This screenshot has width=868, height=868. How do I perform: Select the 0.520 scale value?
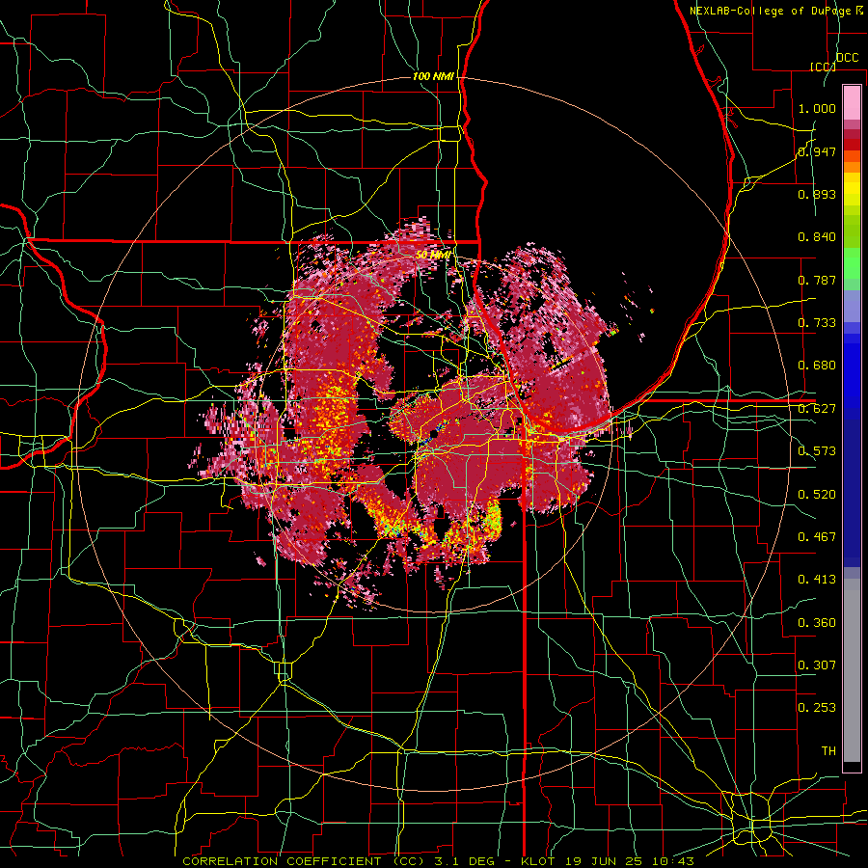[817, 495]
